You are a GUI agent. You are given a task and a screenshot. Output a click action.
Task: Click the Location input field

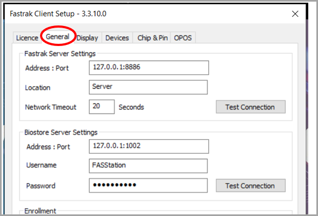148,87
